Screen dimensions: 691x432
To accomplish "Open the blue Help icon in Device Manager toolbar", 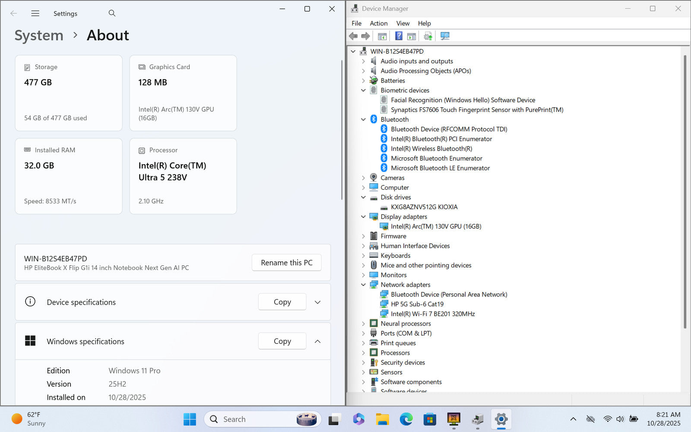I will coord(399,36).
